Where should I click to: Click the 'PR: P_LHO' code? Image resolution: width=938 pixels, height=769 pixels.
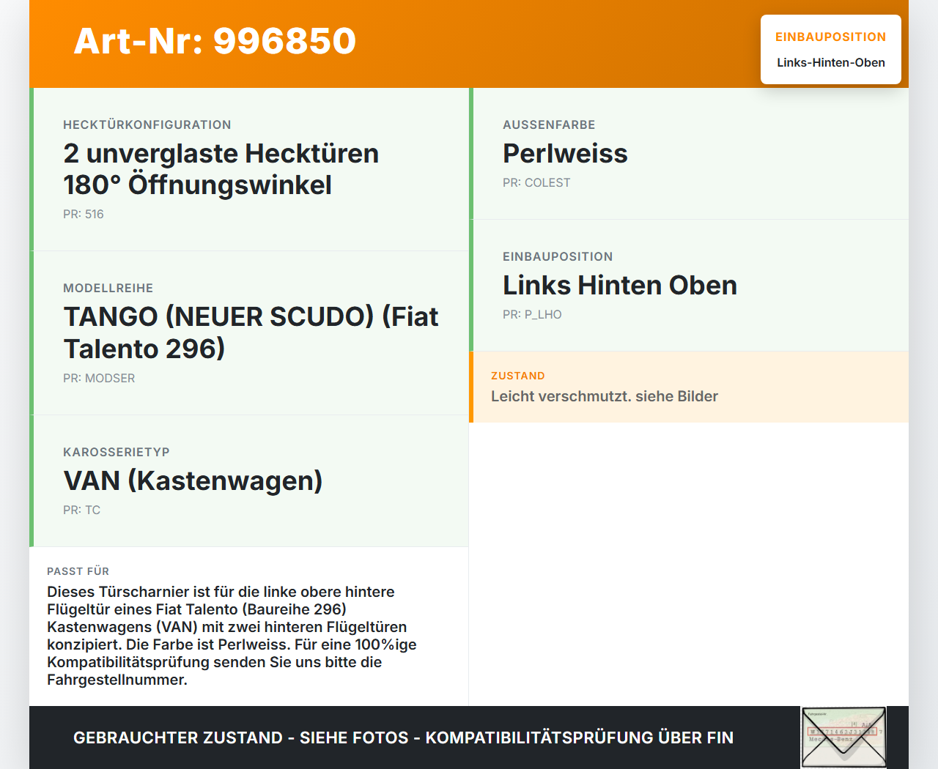(532, 314)
